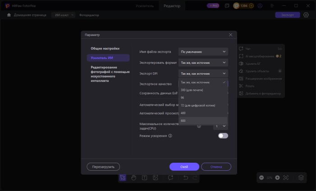Click the fit-to-screen icon
The height and width of the screenshot is (191, 316).
(x=286, y=178)
